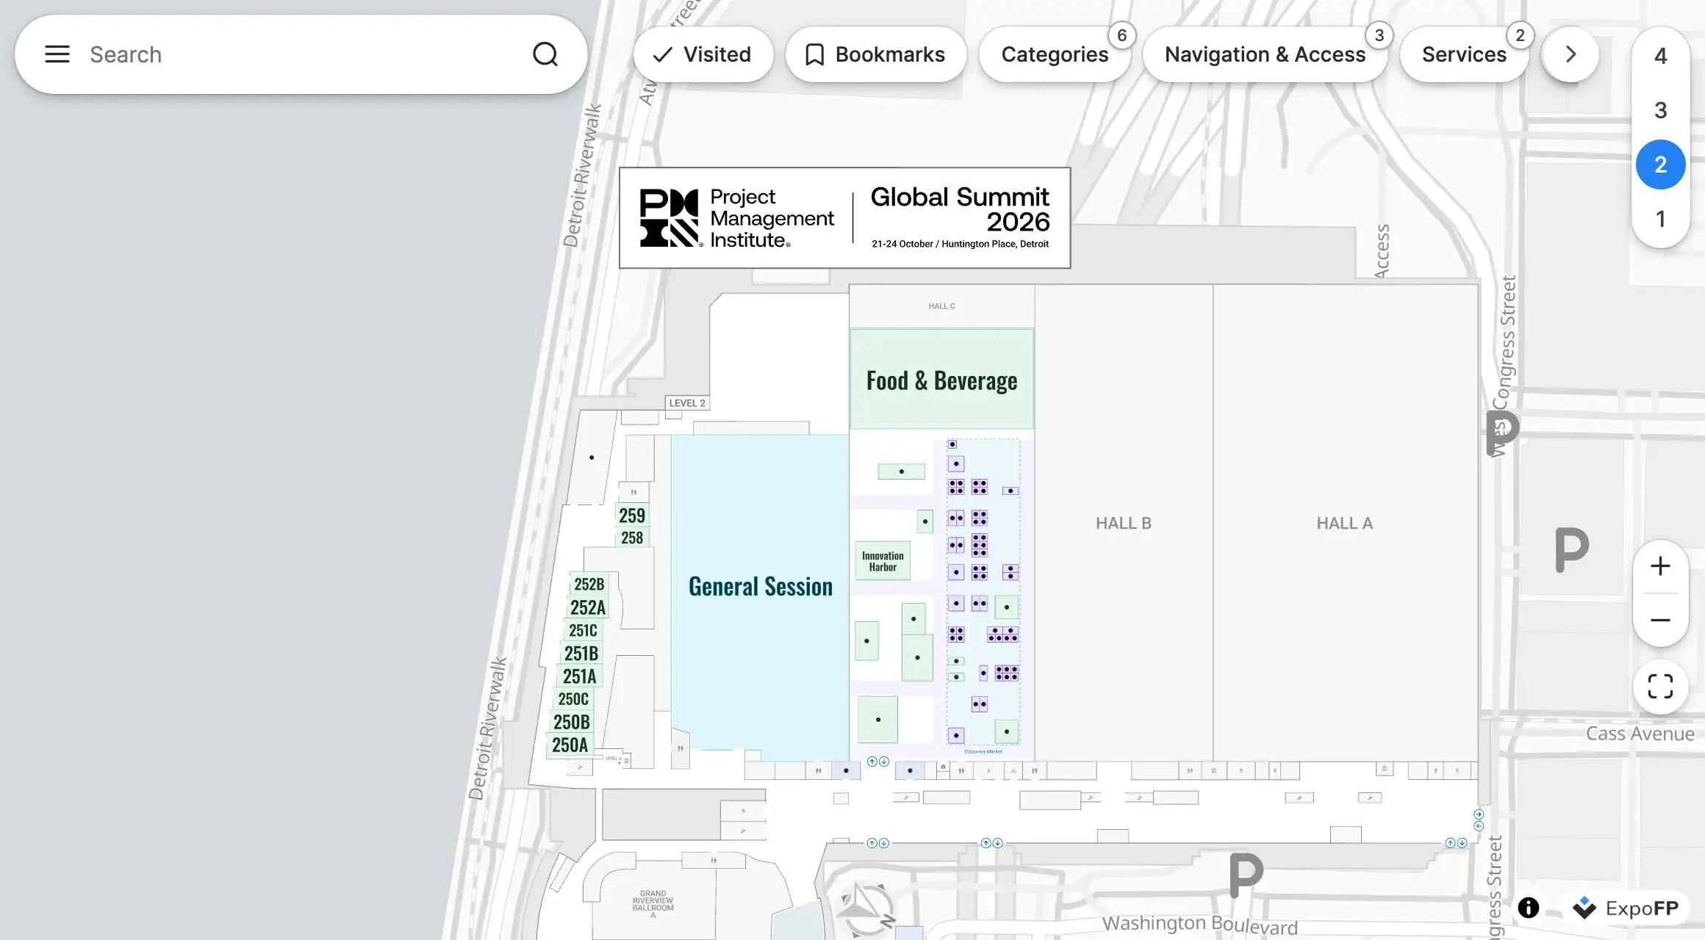Click the magnifying glass search icon
This screenshot has height=940, width=1705.
point(545,54)
